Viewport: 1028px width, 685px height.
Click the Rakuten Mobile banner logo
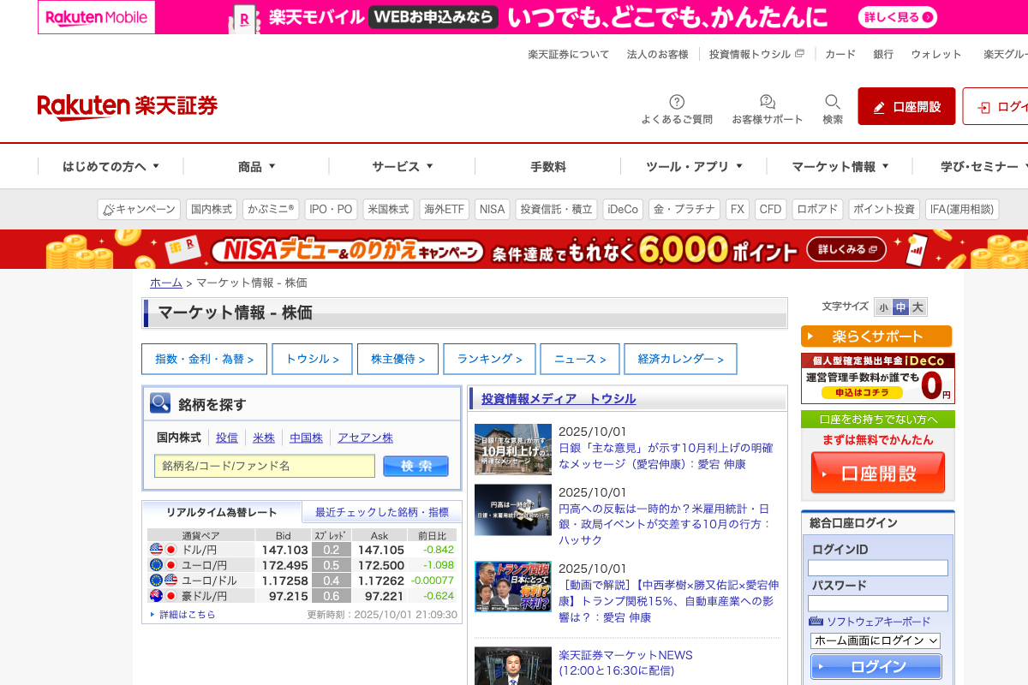coord(97,17)
